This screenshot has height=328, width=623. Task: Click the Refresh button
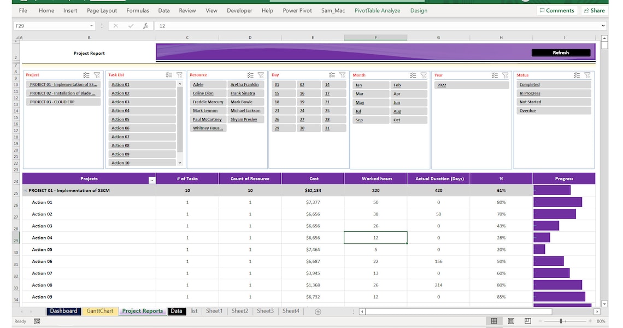(x=562, y=52)
